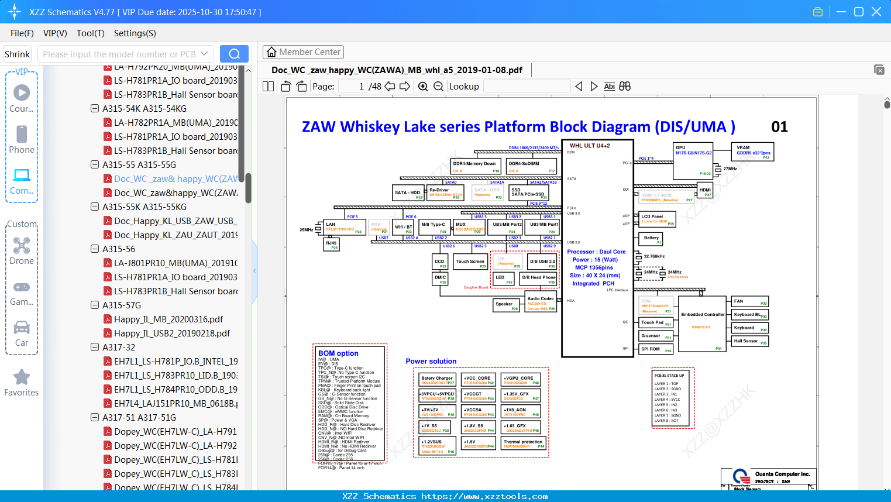Screen dimensions: 891x502
Task: Rotate the page counterclockwise
Action: [286, 87]
